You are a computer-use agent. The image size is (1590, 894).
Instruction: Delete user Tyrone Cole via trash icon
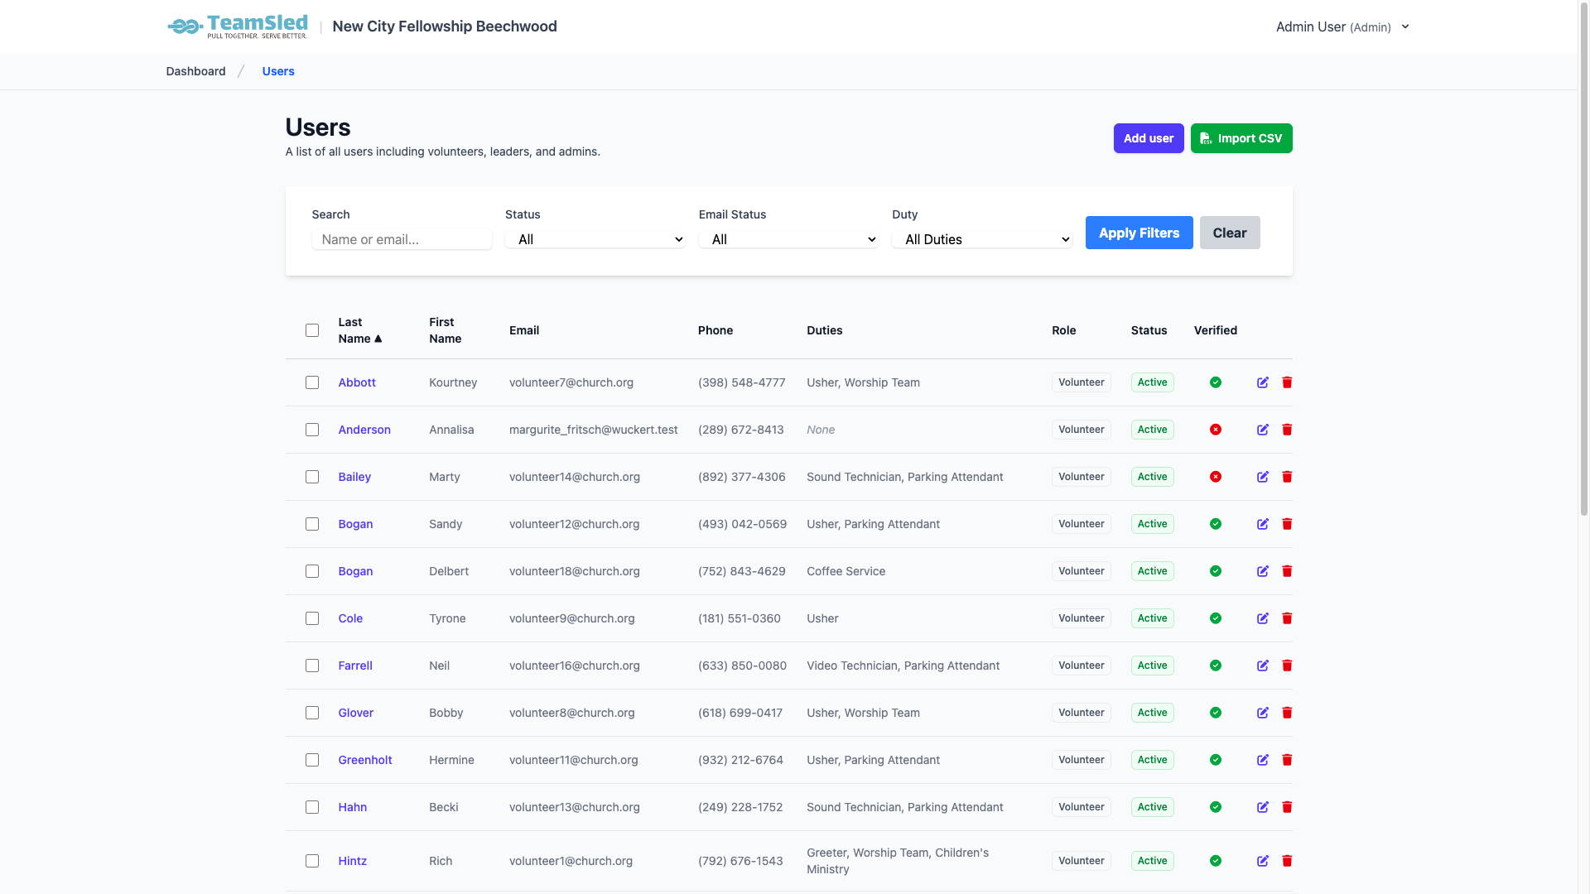point(1287,618)
